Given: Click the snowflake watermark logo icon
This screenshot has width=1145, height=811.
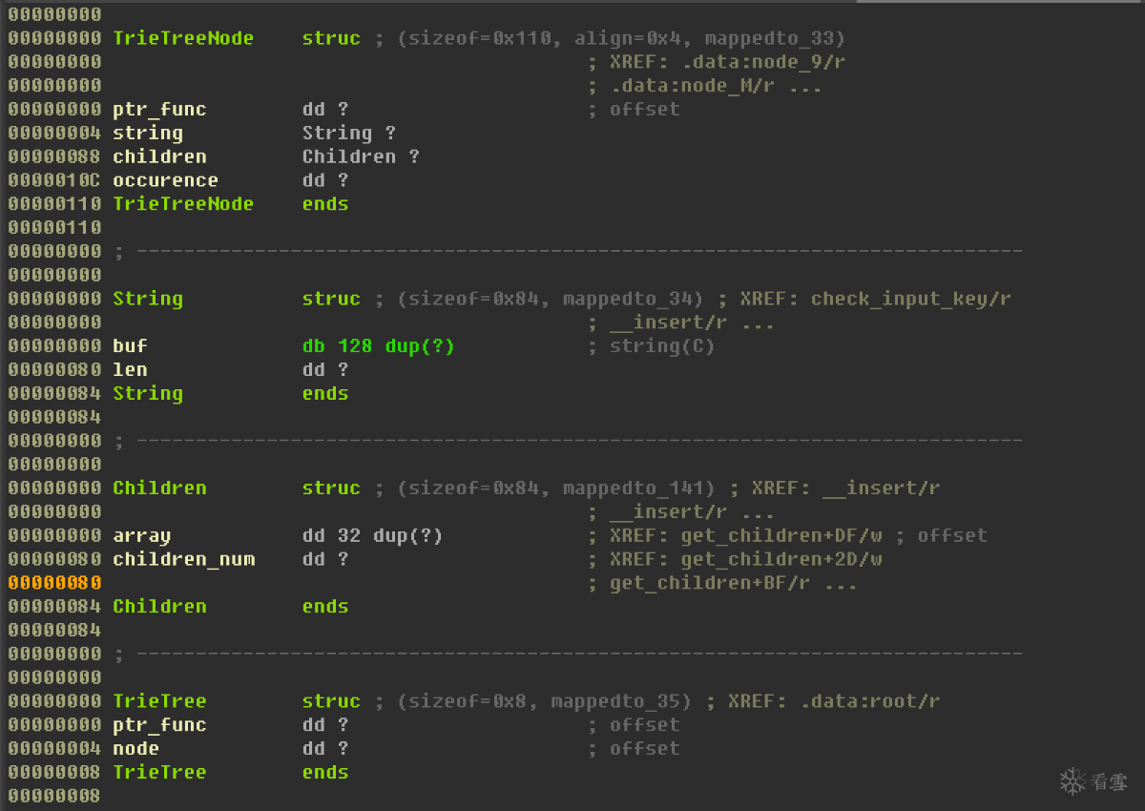Looking at the screenshot, I should [x=1073, y=781].
